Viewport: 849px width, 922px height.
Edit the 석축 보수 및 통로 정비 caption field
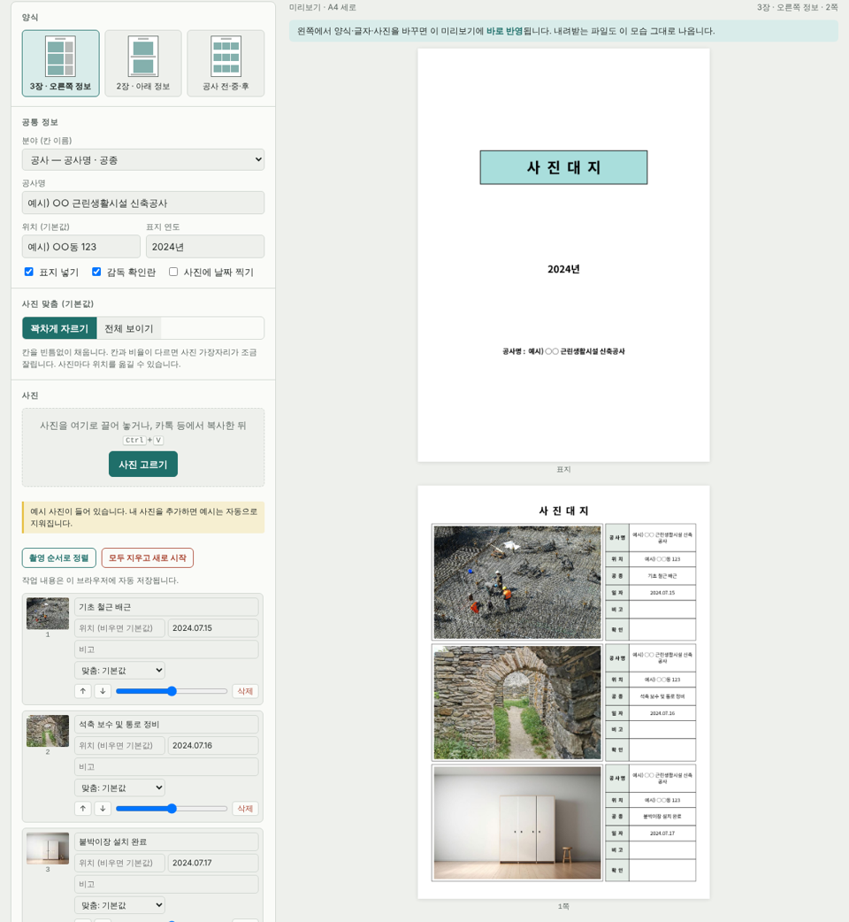click(x=166, y=725)
